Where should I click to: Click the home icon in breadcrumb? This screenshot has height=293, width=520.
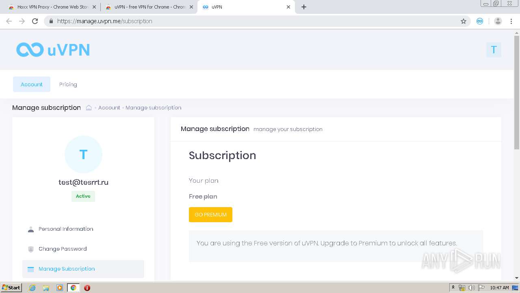(x=89, y=107)
